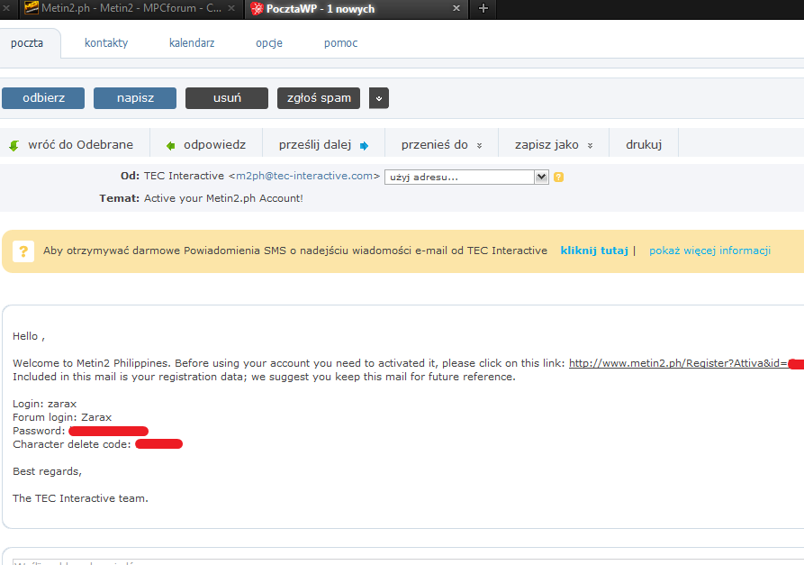Click 'drukuj' to print the message
Viewport: 804px width, 565px height.
pos(644,145)
